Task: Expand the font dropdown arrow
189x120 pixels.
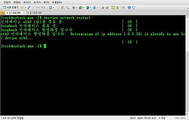Action: click(97, 8)
